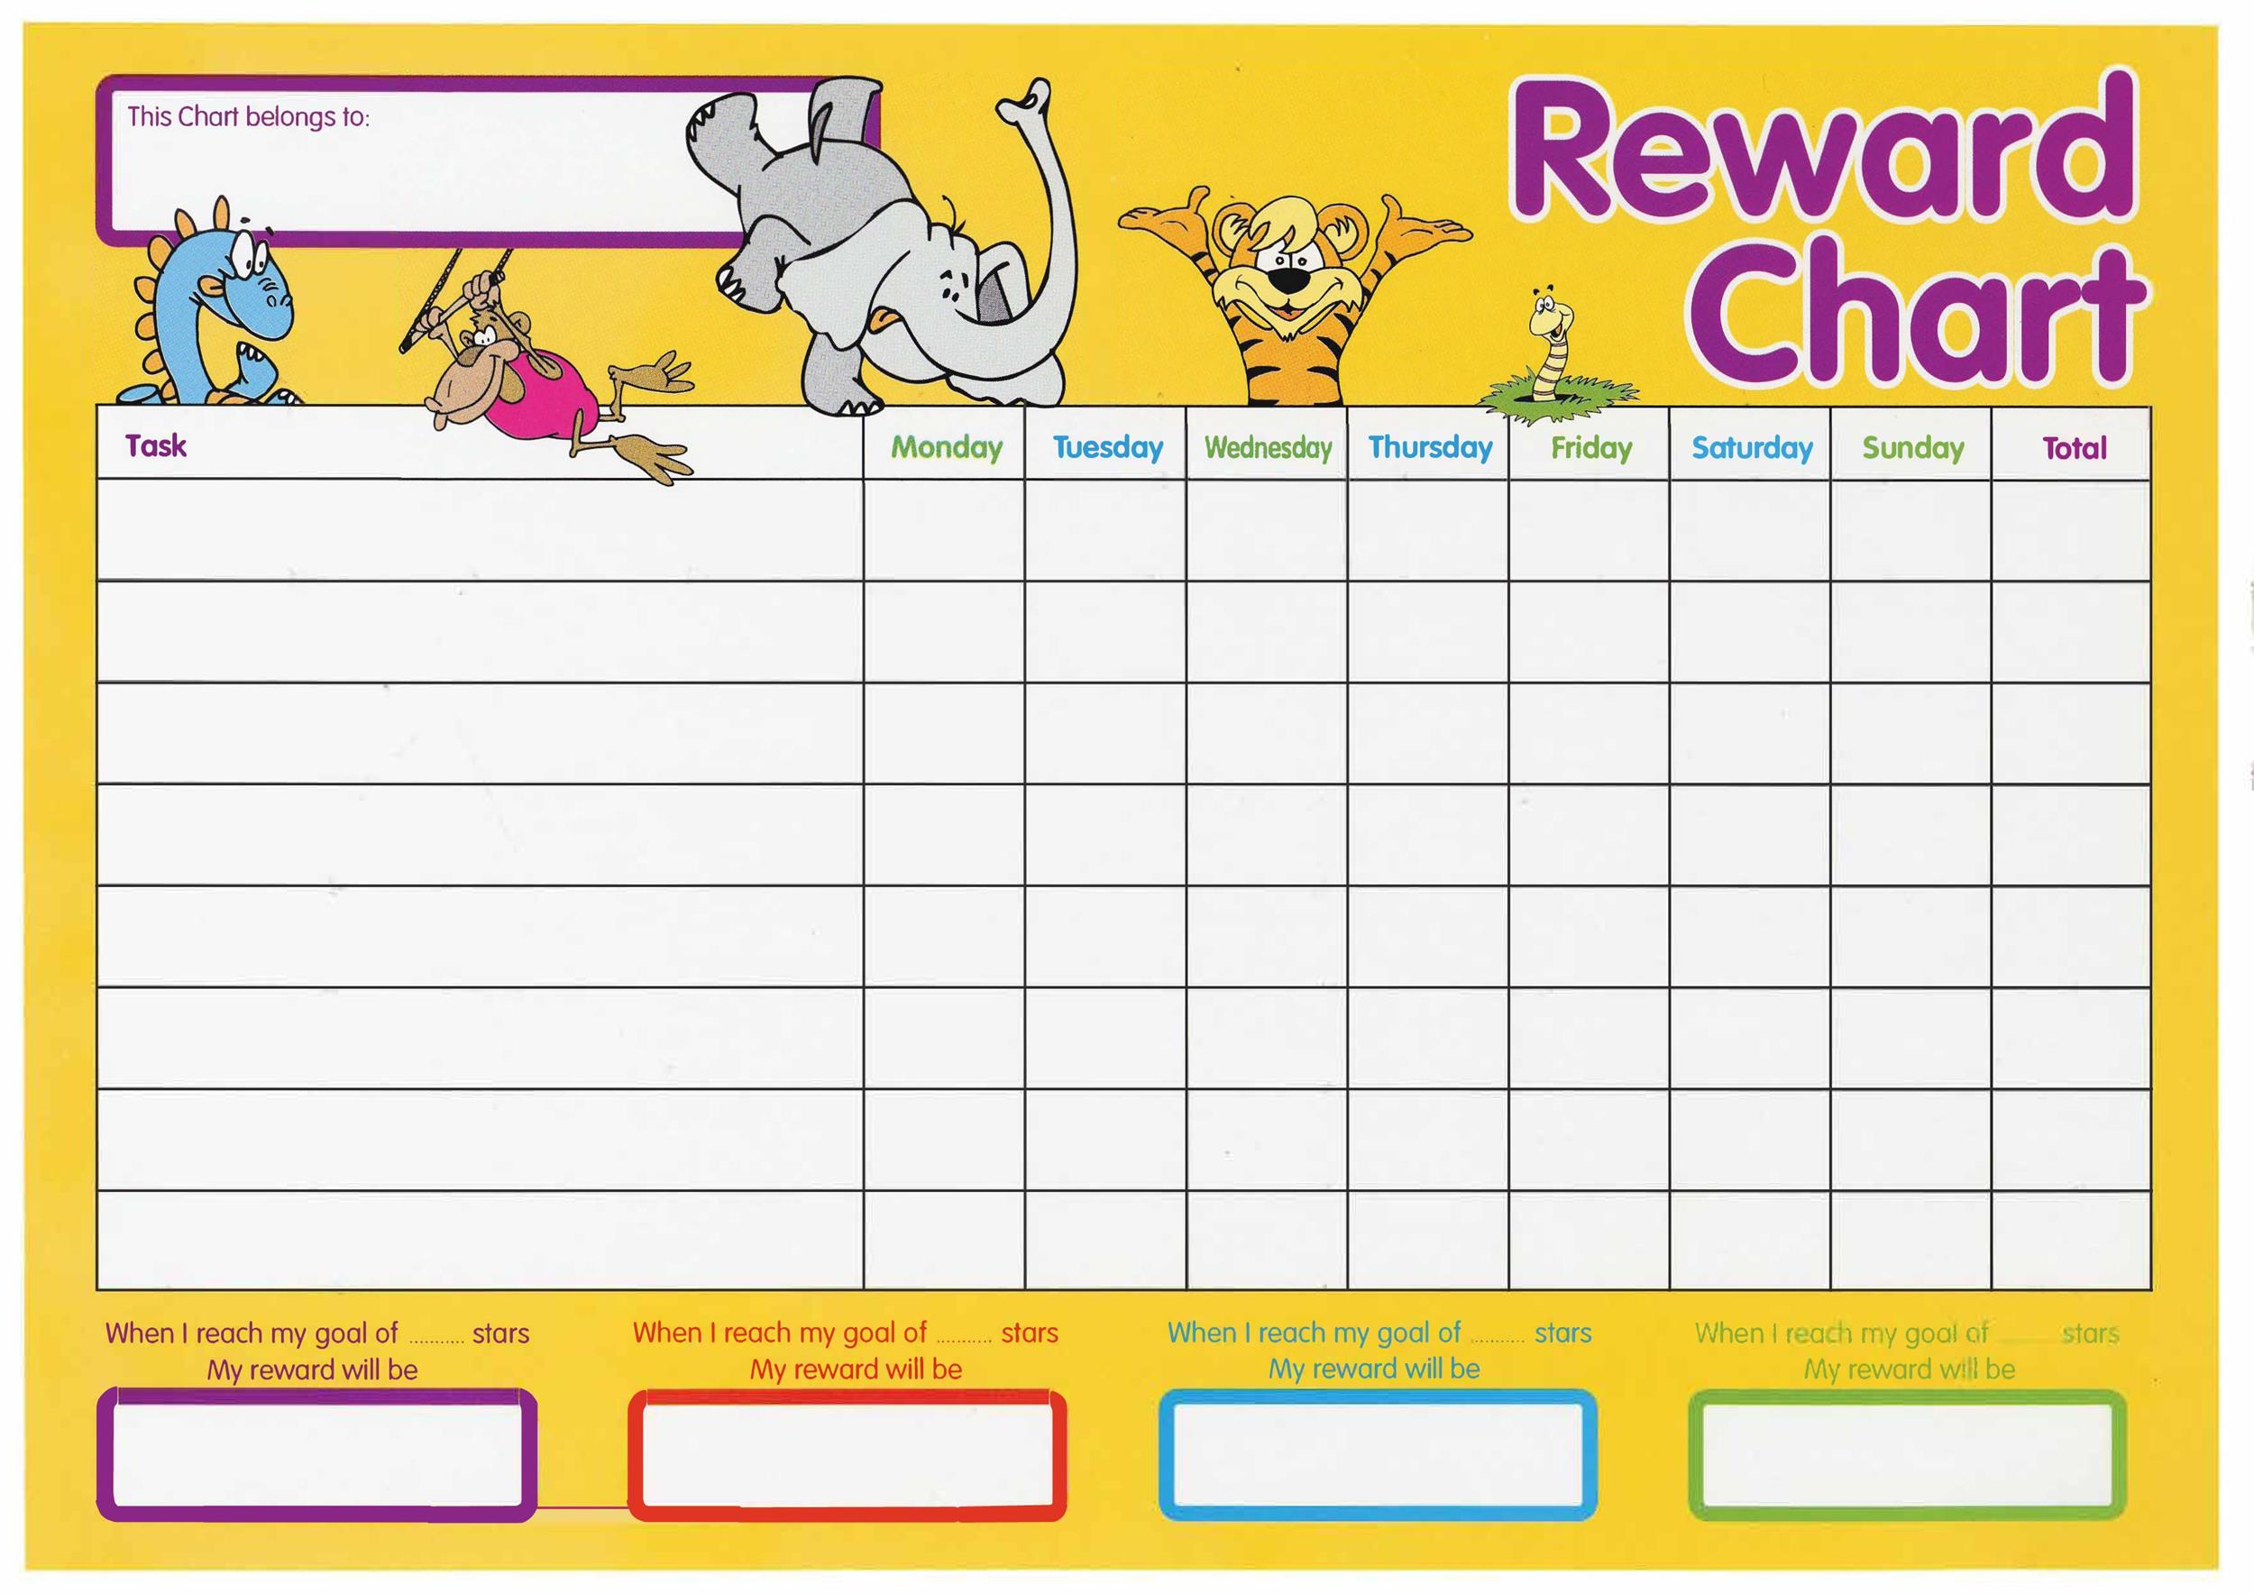The width and height of the screenshot is (2254, 1594).
Task: Select the Friday column row two
Action: (x=1589, y=621)
